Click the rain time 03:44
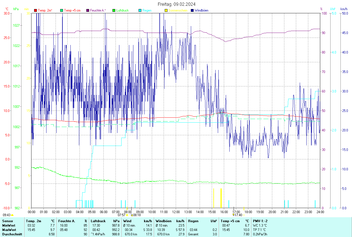The image size is (352, 237). (193, 230)
